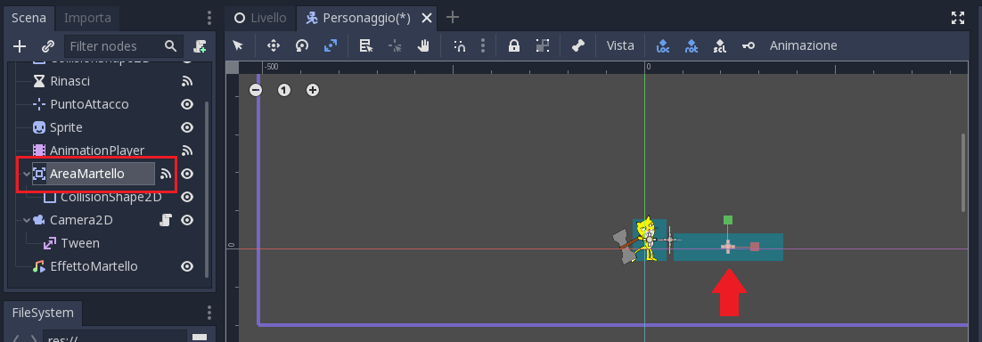Activate the Scale mode tool
The width and height of the screenshot is (982, 342).
pos(331,45)
